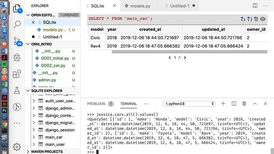The image size is (274, 154).
Task: Expand the django_admin... table
Action: click(x=34, y=108)
